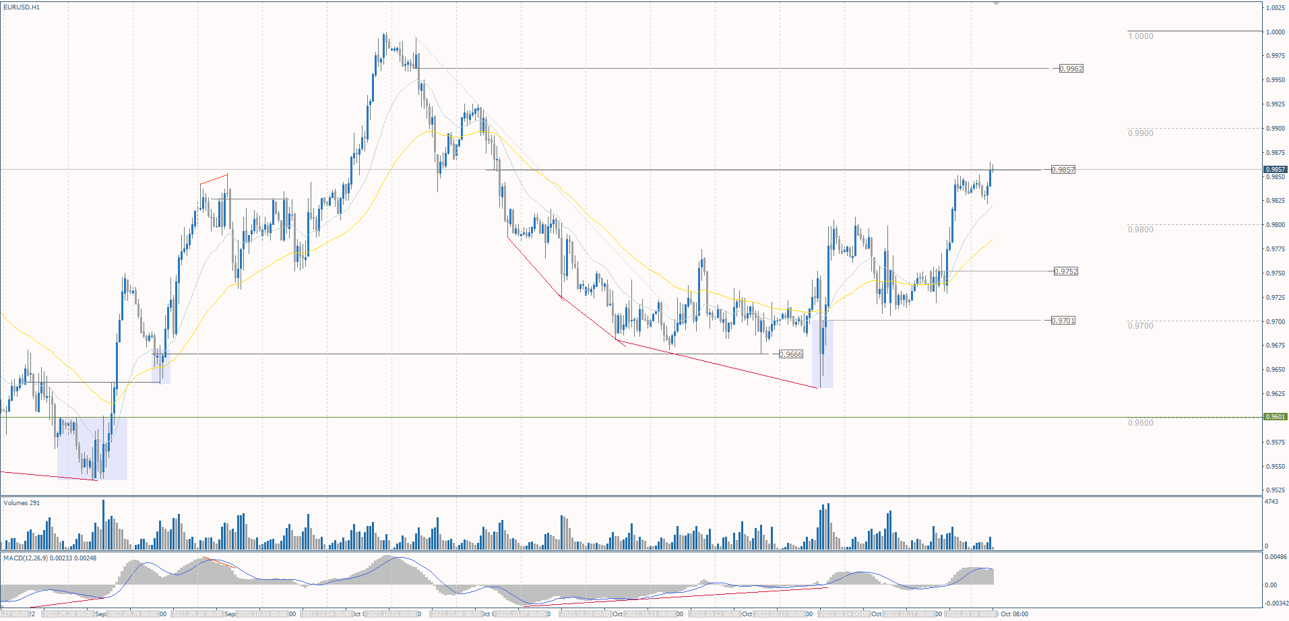Select the 0.9857 level label on the chart

pyautogui.click(x=1063, y=170)
